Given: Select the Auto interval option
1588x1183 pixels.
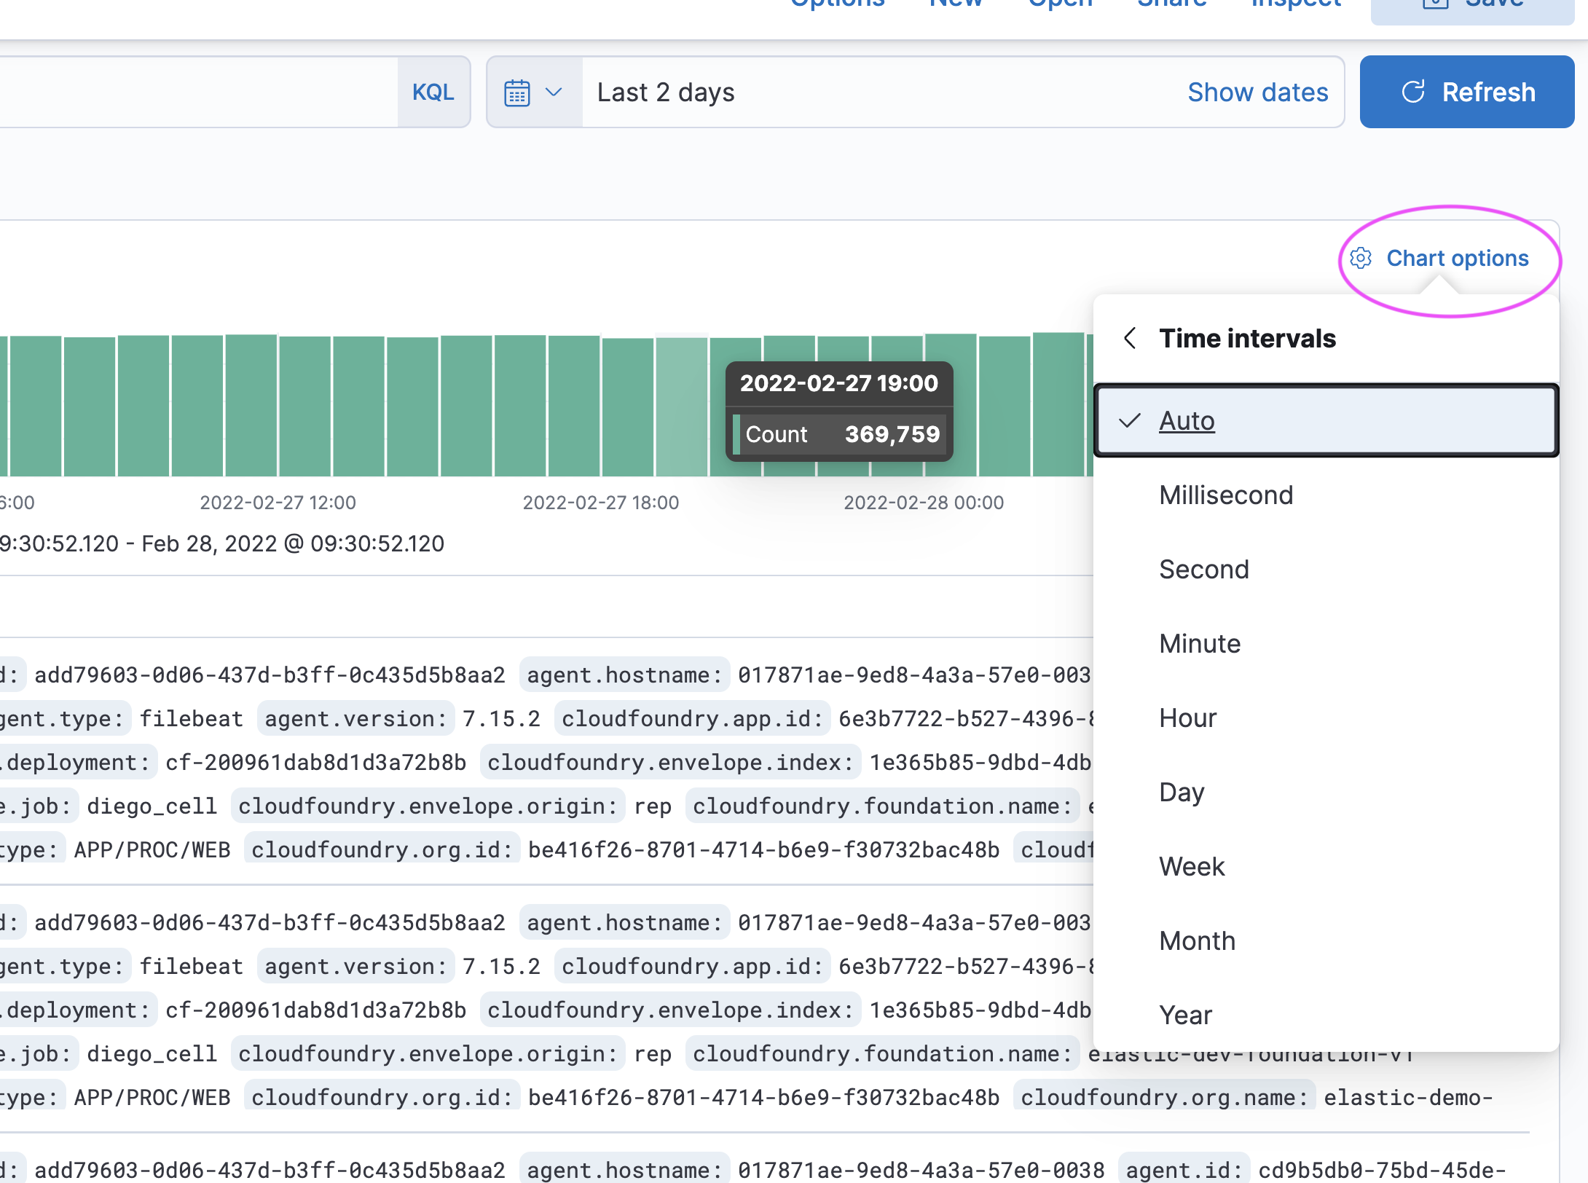Looking at the screenshot, I should pyautogui.click(x=1187, y=420).
